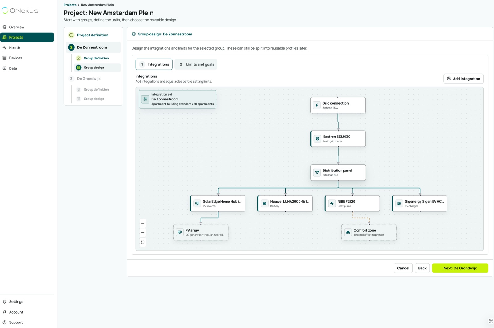Click the integration set sliders icon

pyautogui.click(x=145, y=99)
